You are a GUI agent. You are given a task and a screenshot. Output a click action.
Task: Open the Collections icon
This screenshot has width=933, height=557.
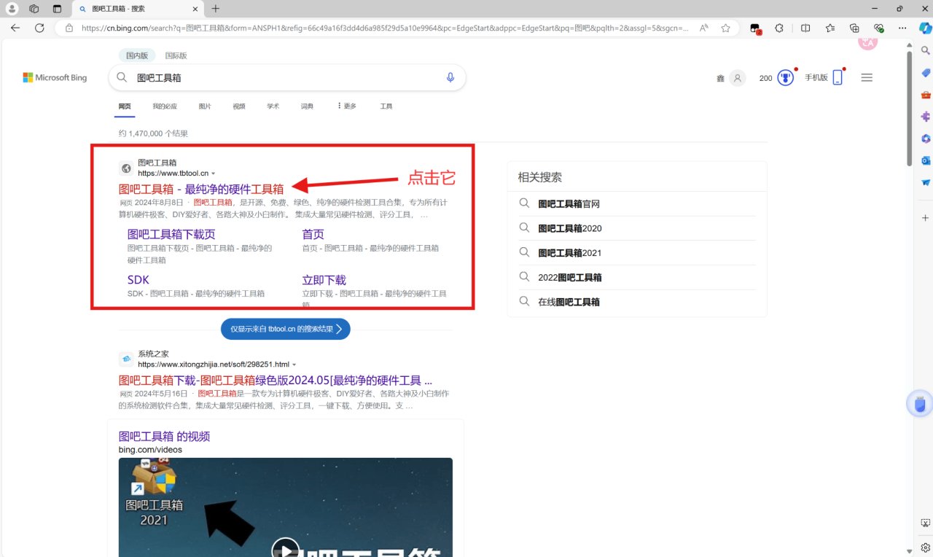[x=855, y=28]
